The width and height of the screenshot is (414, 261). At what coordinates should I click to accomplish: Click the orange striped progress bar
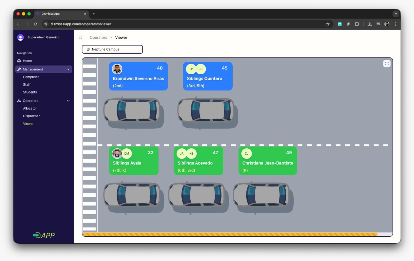click(230, 234)
